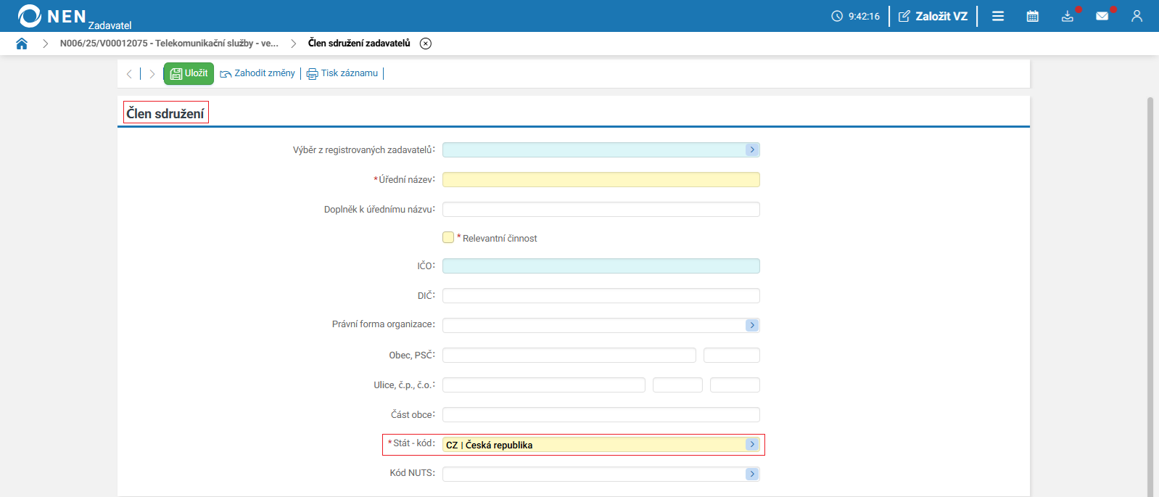Open breadcrumb N006/25/V00012075 Telekomunikační služby
The width and height of the screenshot is (1159, 497).
coord(169,44)
